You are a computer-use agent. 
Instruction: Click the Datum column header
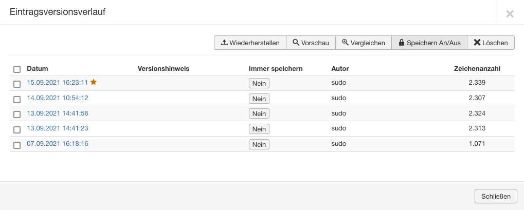(38, 69)
